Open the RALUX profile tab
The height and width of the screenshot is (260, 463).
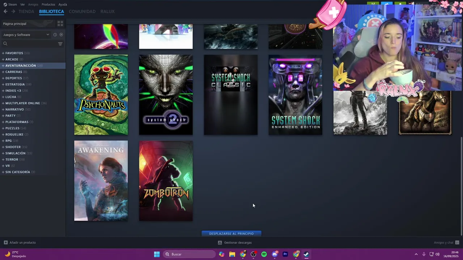[x=107, y=12]
